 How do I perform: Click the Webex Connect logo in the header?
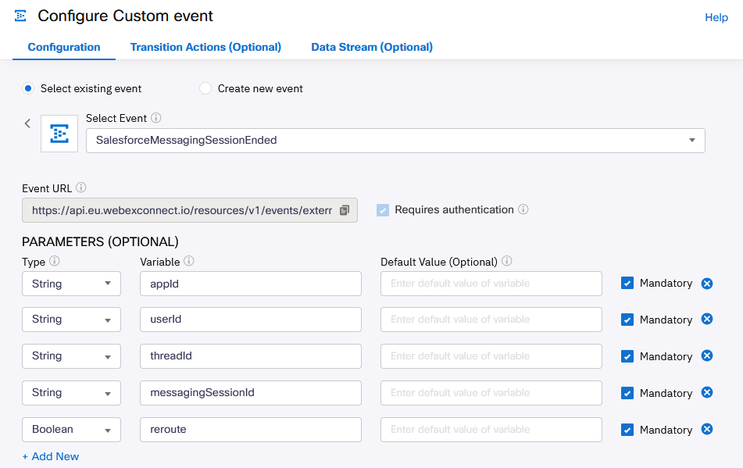[21, 15]
